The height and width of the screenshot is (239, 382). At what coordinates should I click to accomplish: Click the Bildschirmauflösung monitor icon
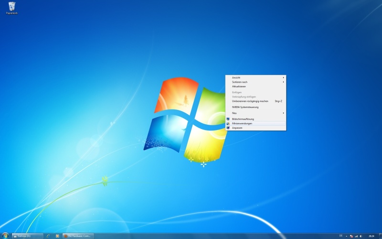[x=228, y=119]
